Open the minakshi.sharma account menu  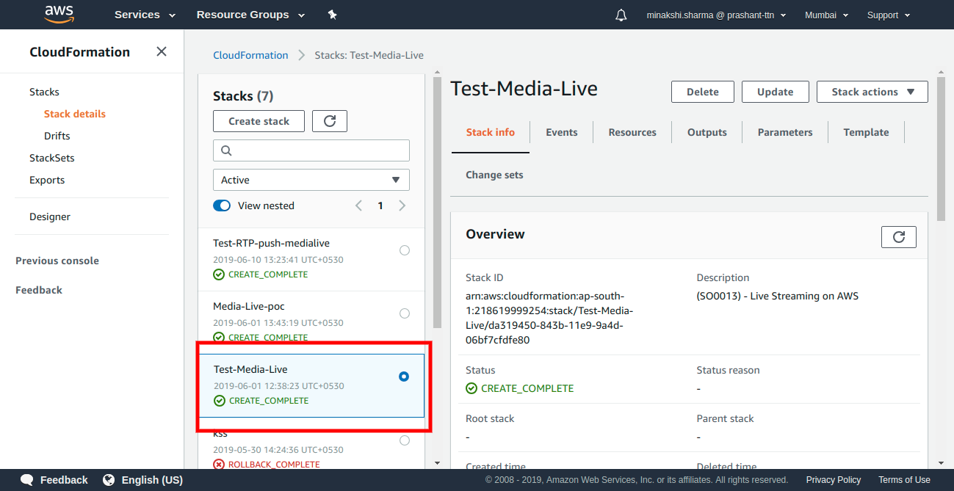click(716, 15)
